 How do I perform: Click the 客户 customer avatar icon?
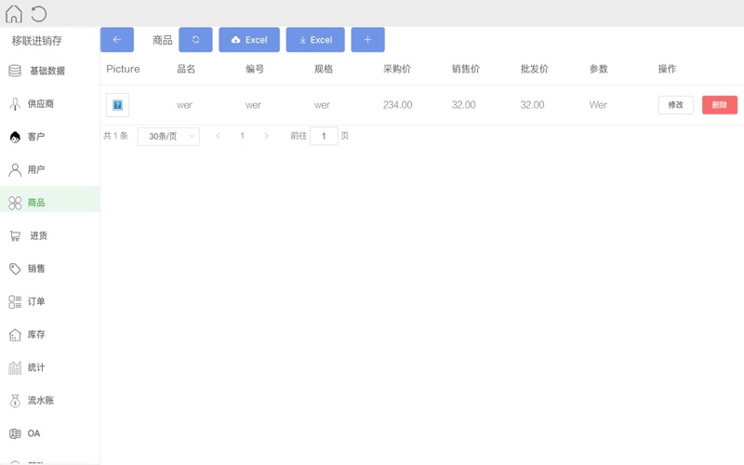[15, 137]
